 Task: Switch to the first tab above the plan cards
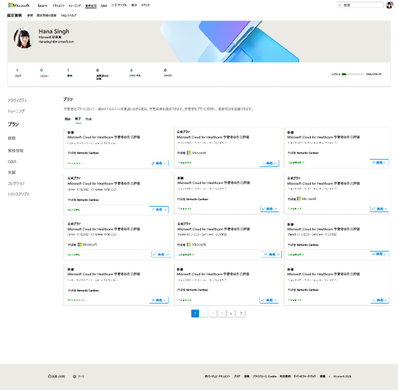[x=67, y=119]
